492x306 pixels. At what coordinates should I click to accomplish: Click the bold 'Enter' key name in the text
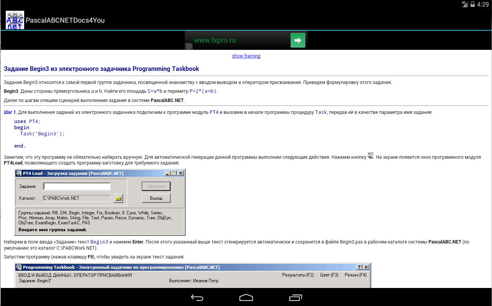click(138, 242)
